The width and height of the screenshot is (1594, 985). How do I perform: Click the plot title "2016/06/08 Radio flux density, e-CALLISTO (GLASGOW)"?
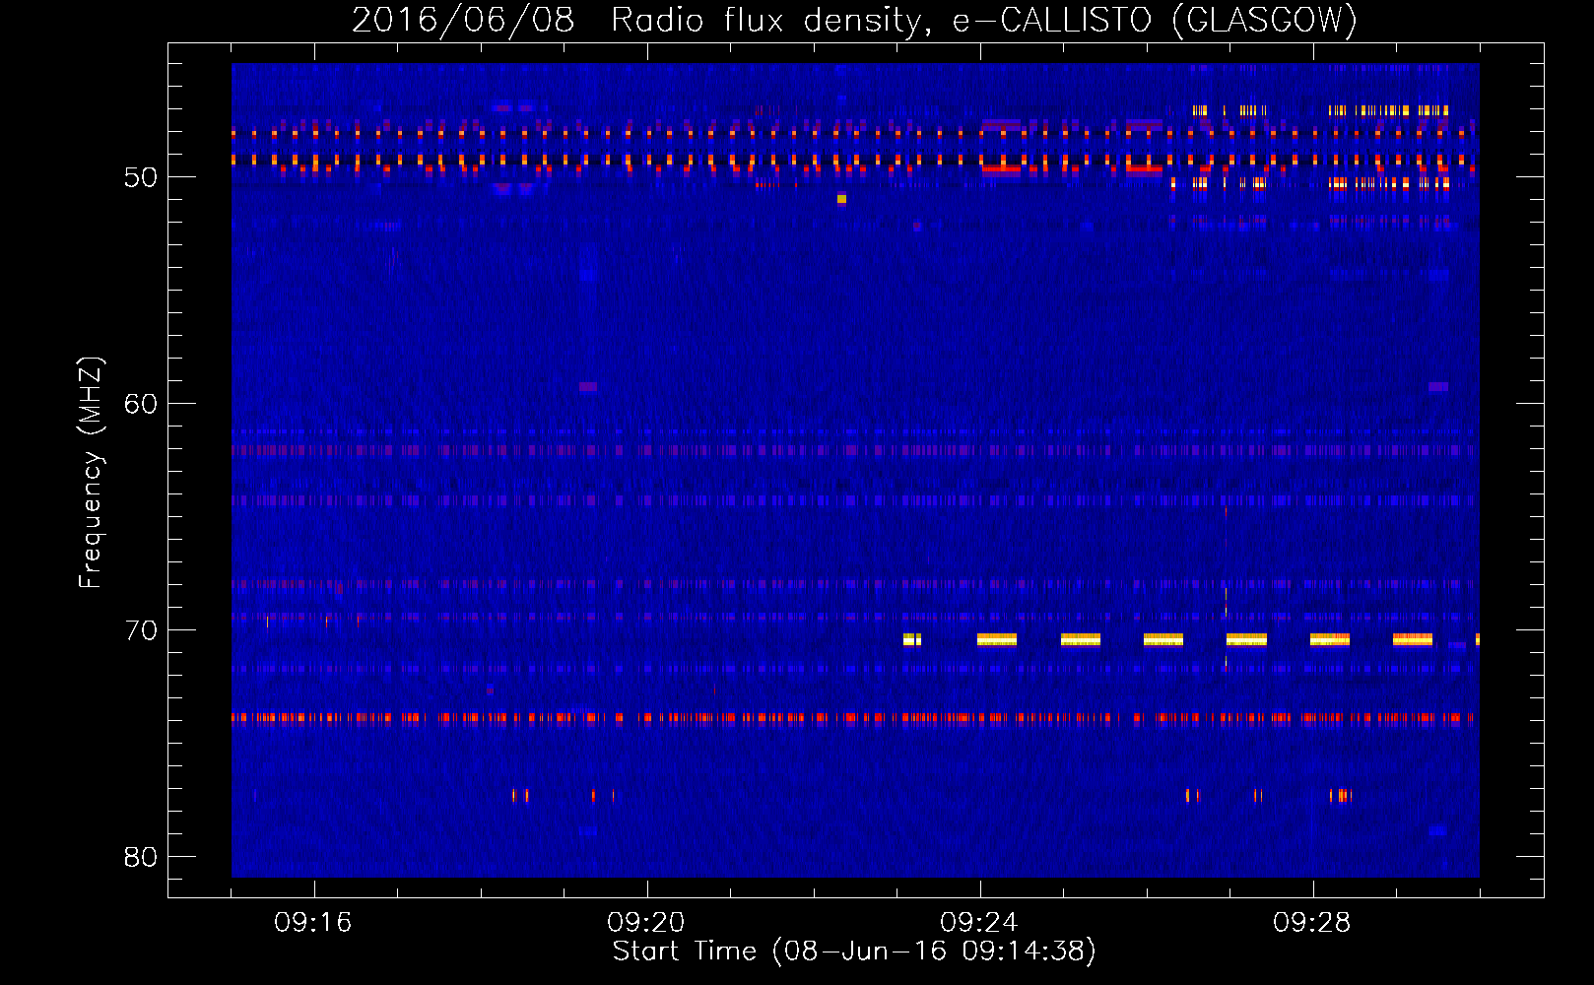pos(854,20)
